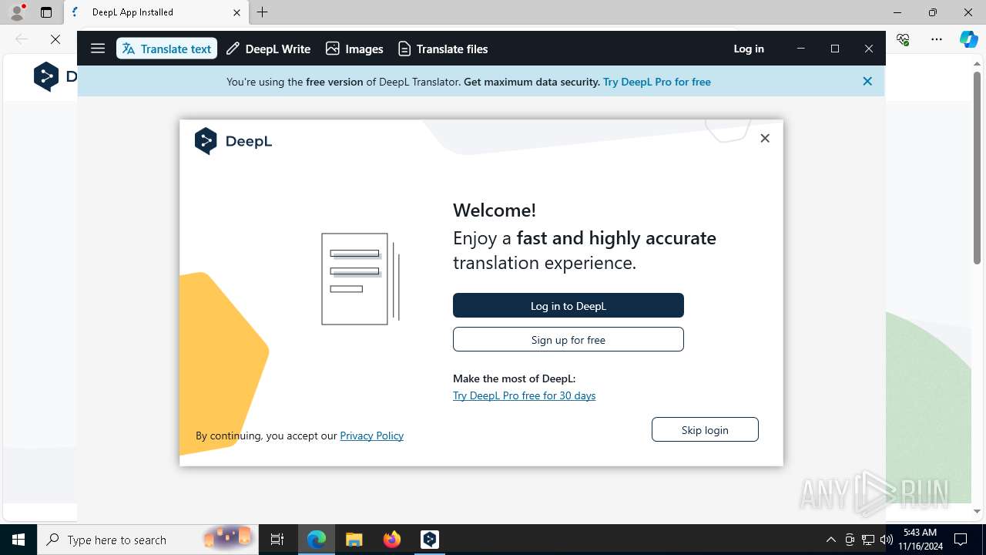
Task: Stop loading the Edge page
Action: click(x=55, y=39)
